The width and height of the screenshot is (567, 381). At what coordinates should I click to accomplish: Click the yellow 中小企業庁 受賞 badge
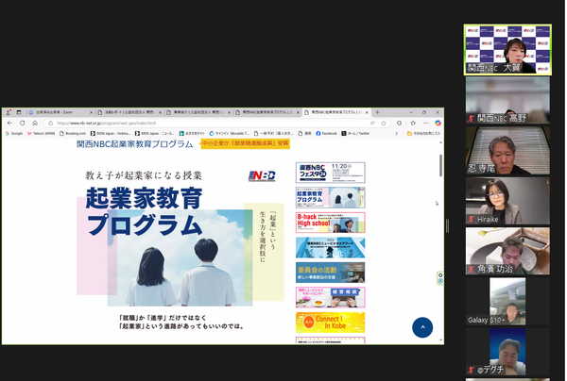[245, 143]
